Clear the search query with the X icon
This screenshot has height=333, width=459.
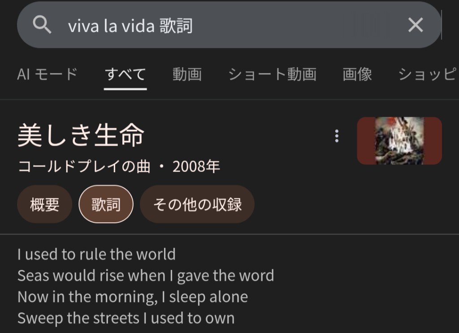click(x=416, y=25)
